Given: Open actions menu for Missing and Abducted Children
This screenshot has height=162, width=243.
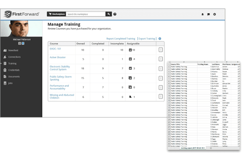Looking at the screenshot, I should 160,96.
